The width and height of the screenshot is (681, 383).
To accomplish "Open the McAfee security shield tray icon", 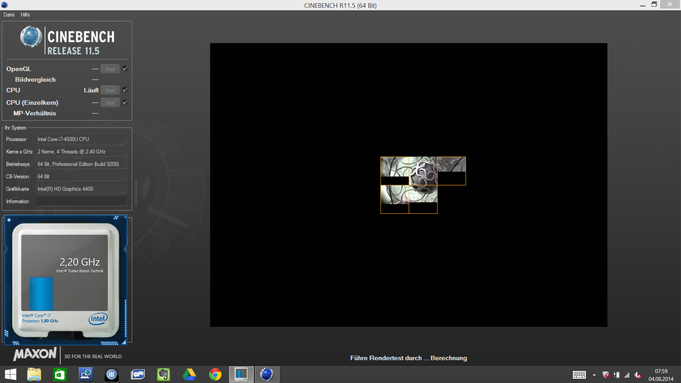I will (606, 375).
